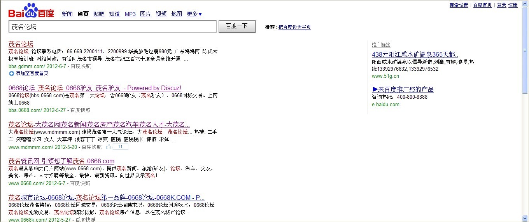This screenshot has height=222, width=529.
Task: Open the 茂名论坛-大茂名网 result title
Action: tap(99, 124)
